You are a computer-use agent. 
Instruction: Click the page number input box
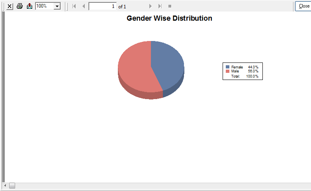click(x=102, y=6)
